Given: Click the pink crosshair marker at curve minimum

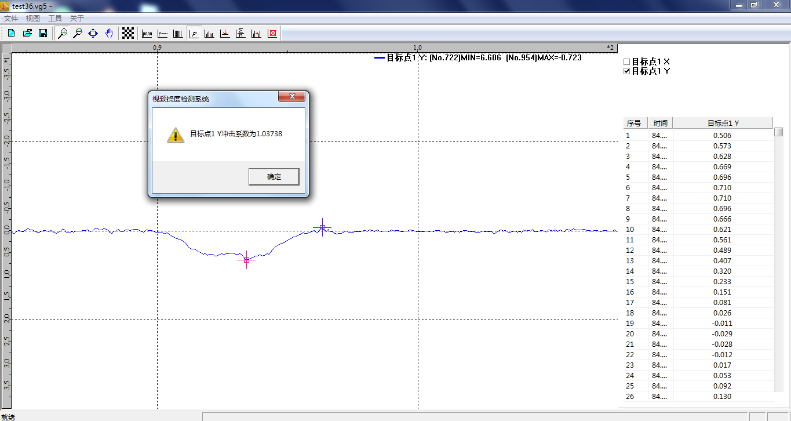Looking at the screenshot, I should point(246,260).
